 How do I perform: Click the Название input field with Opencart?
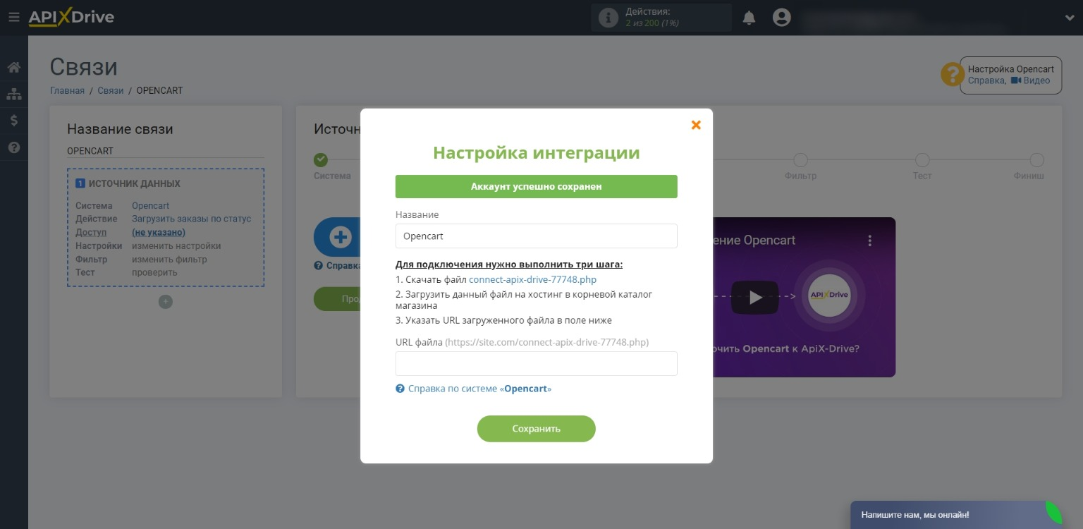536,236
